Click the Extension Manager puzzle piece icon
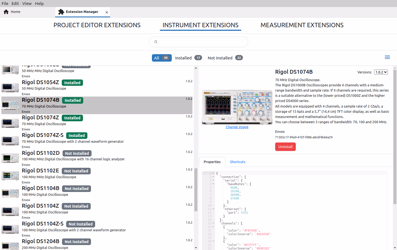This screenshot has height=250, width=397. click(x=61, y=12)
